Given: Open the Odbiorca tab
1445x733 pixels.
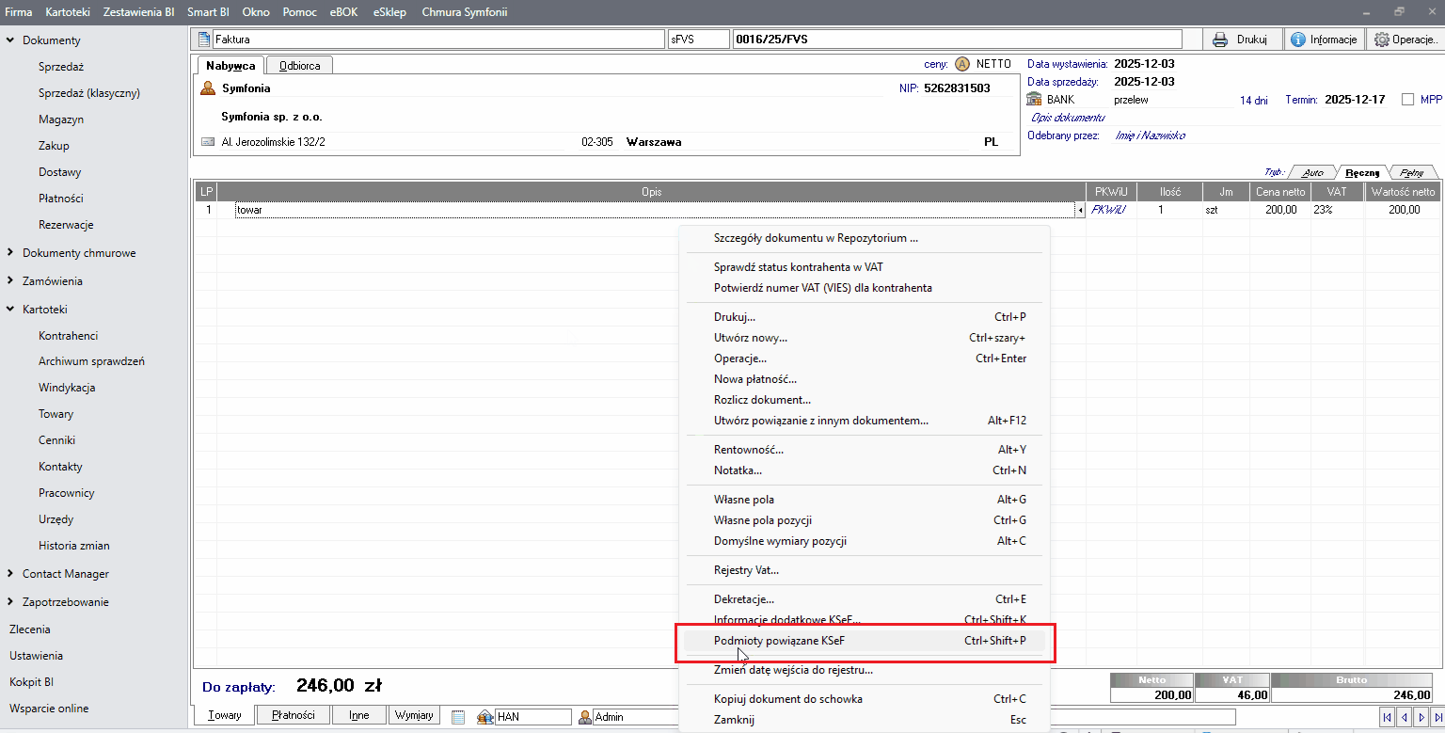Looking at the screenshot, I should coord(299,65).
